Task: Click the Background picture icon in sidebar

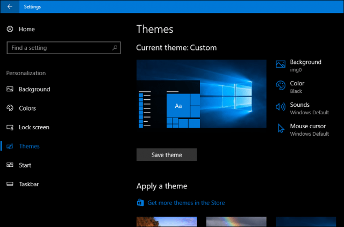Action: click(10, 89)
